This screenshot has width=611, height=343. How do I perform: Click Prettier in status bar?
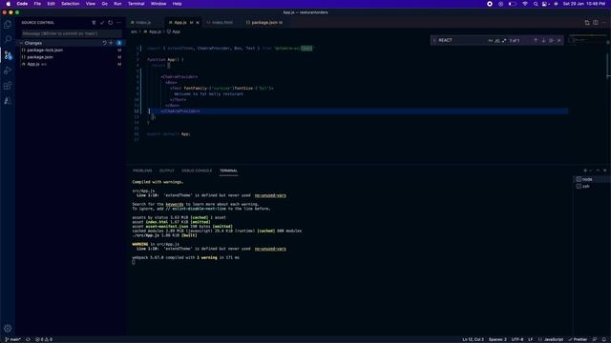point(578,339)
